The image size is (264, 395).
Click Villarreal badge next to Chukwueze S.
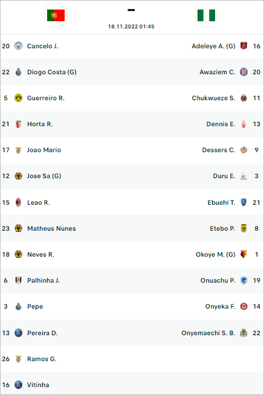point(243,98)
